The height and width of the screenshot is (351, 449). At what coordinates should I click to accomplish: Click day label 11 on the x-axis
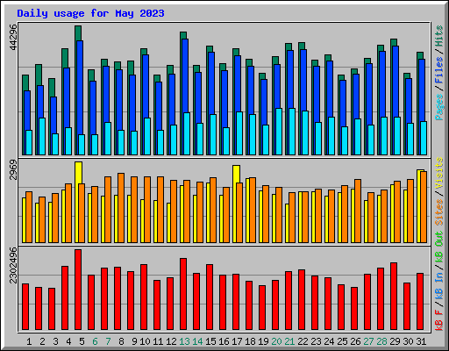(158, 341)
